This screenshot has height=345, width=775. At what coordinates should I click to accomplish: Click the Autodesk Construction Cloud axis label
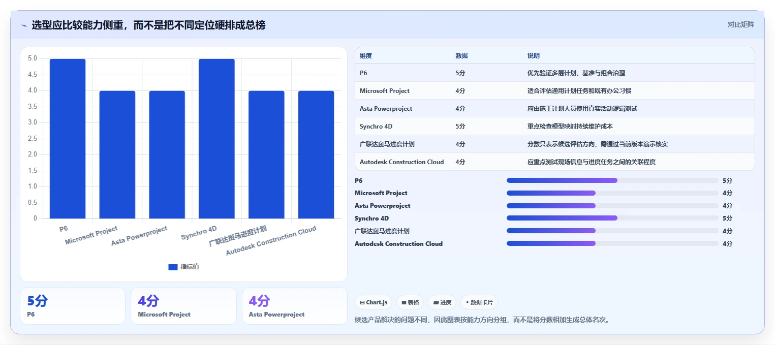(271, 240)
